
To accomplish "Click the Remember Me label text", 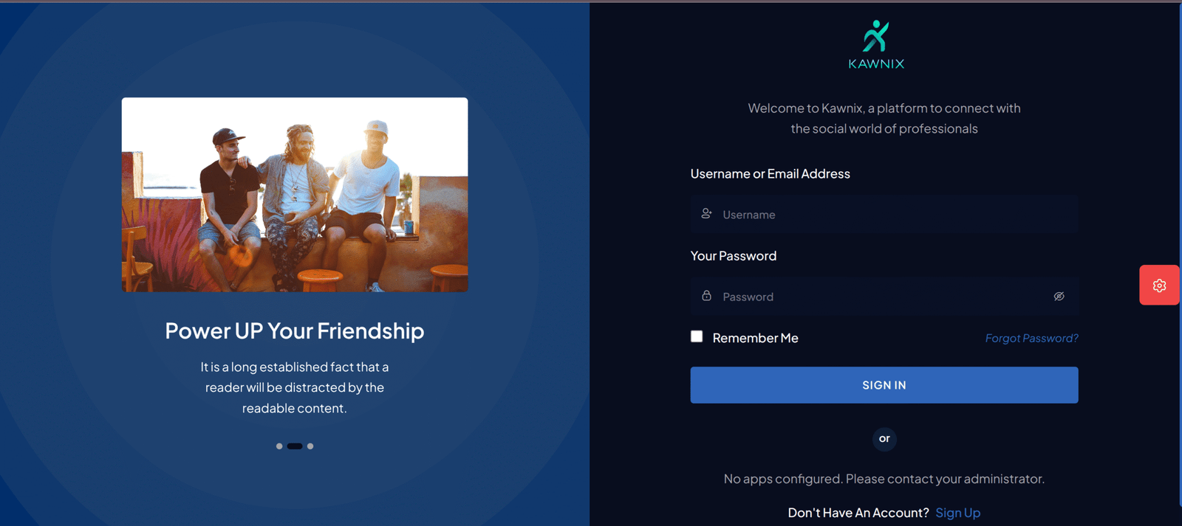I will (x=755, y=338).
